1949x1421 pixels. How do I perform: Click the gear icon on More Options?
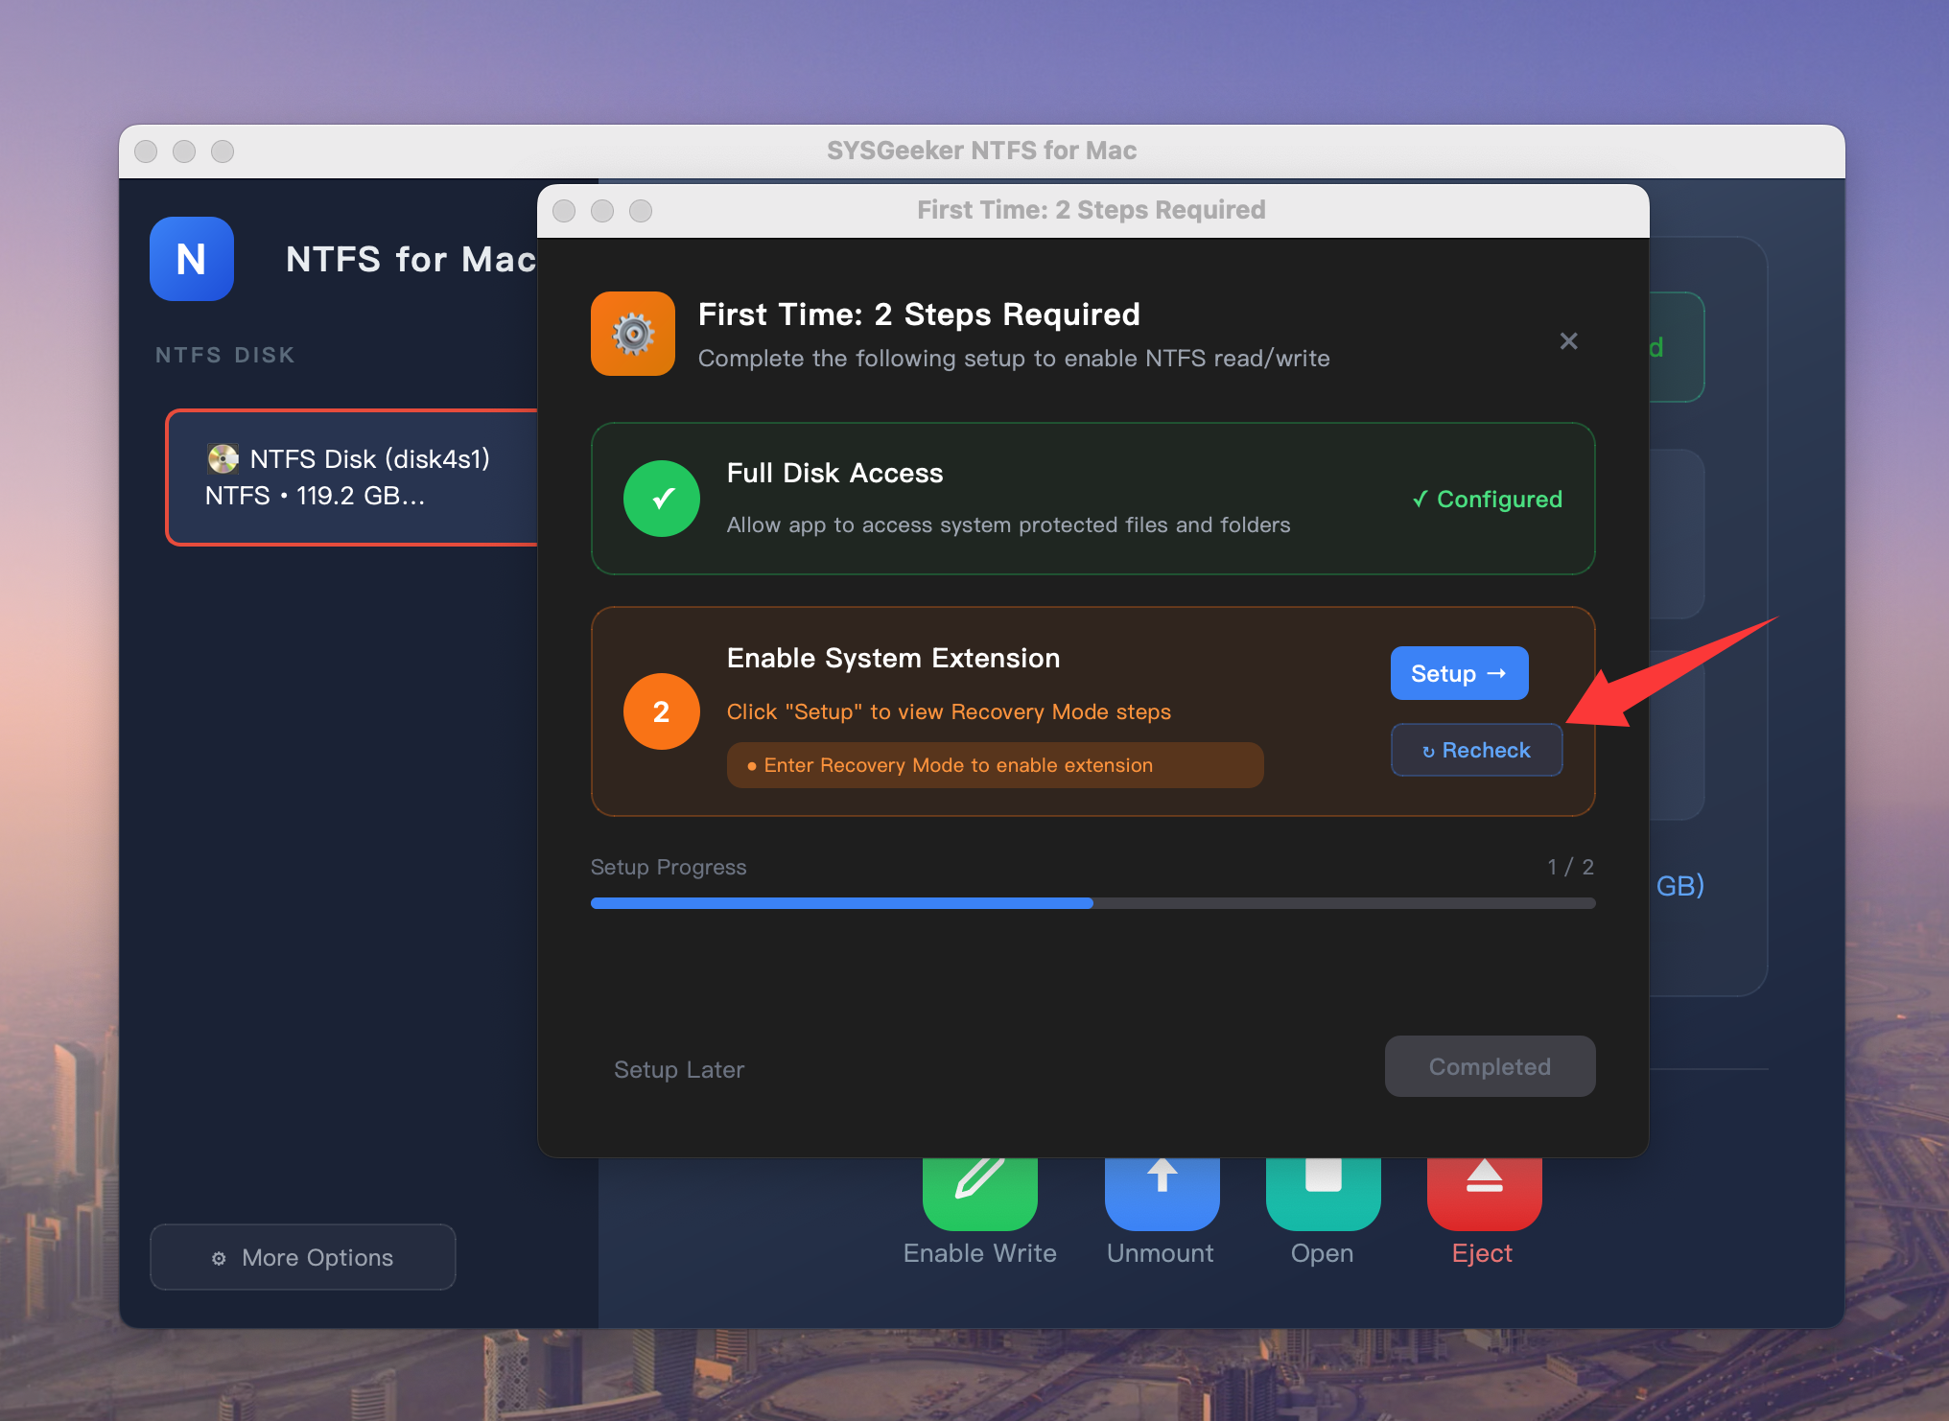coord(219,1257)
